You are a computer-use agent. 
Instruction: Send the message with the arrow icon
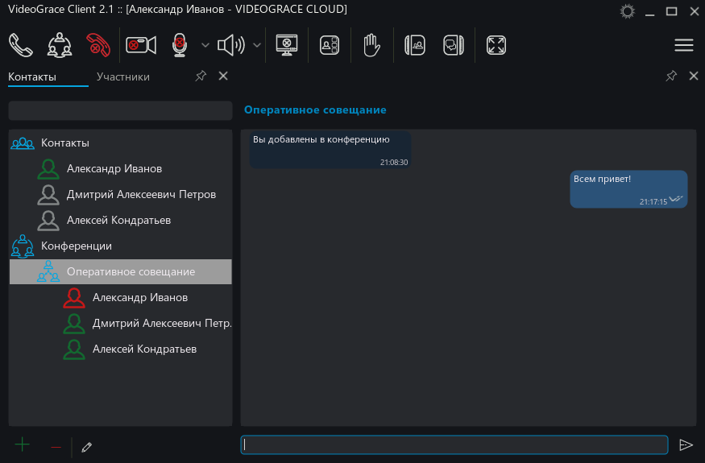pos(686,445)
